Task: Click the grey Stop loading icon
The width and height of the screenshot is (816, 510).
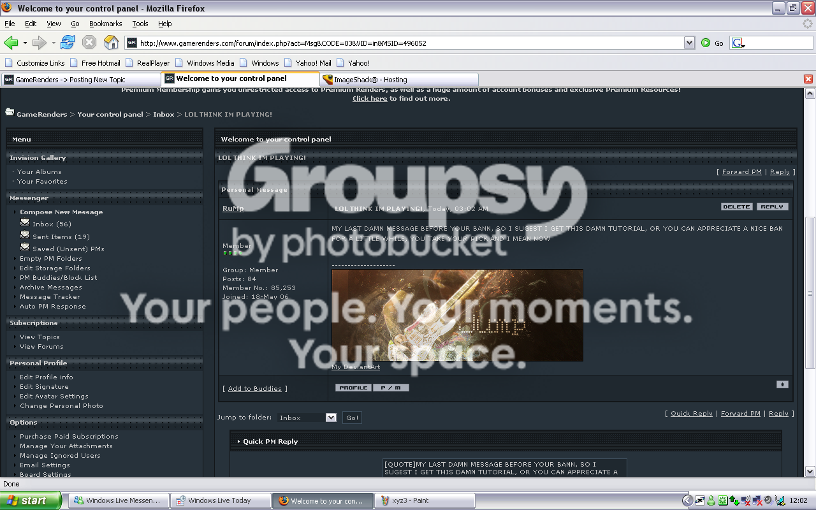Action: (89, 43)
